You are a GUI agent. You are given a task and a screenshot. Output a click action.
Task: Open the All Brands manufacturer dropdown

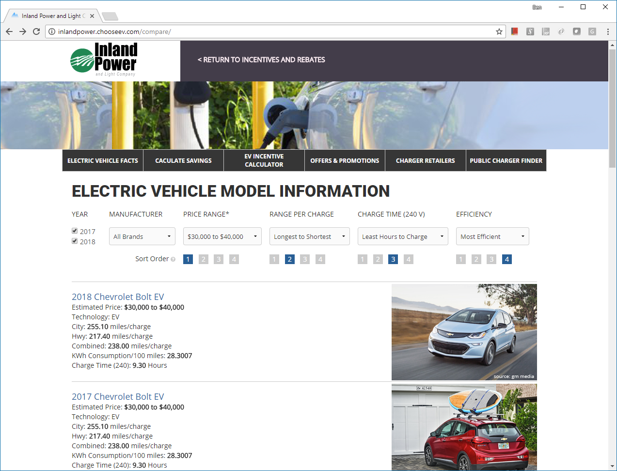pyautogui.click(x=142, y=236)
